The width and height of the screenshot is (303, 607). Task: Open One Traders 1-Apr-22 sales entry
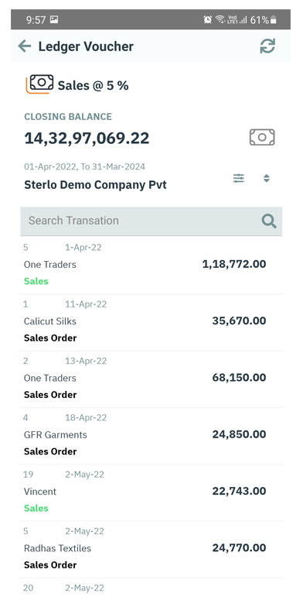[151, 265]
